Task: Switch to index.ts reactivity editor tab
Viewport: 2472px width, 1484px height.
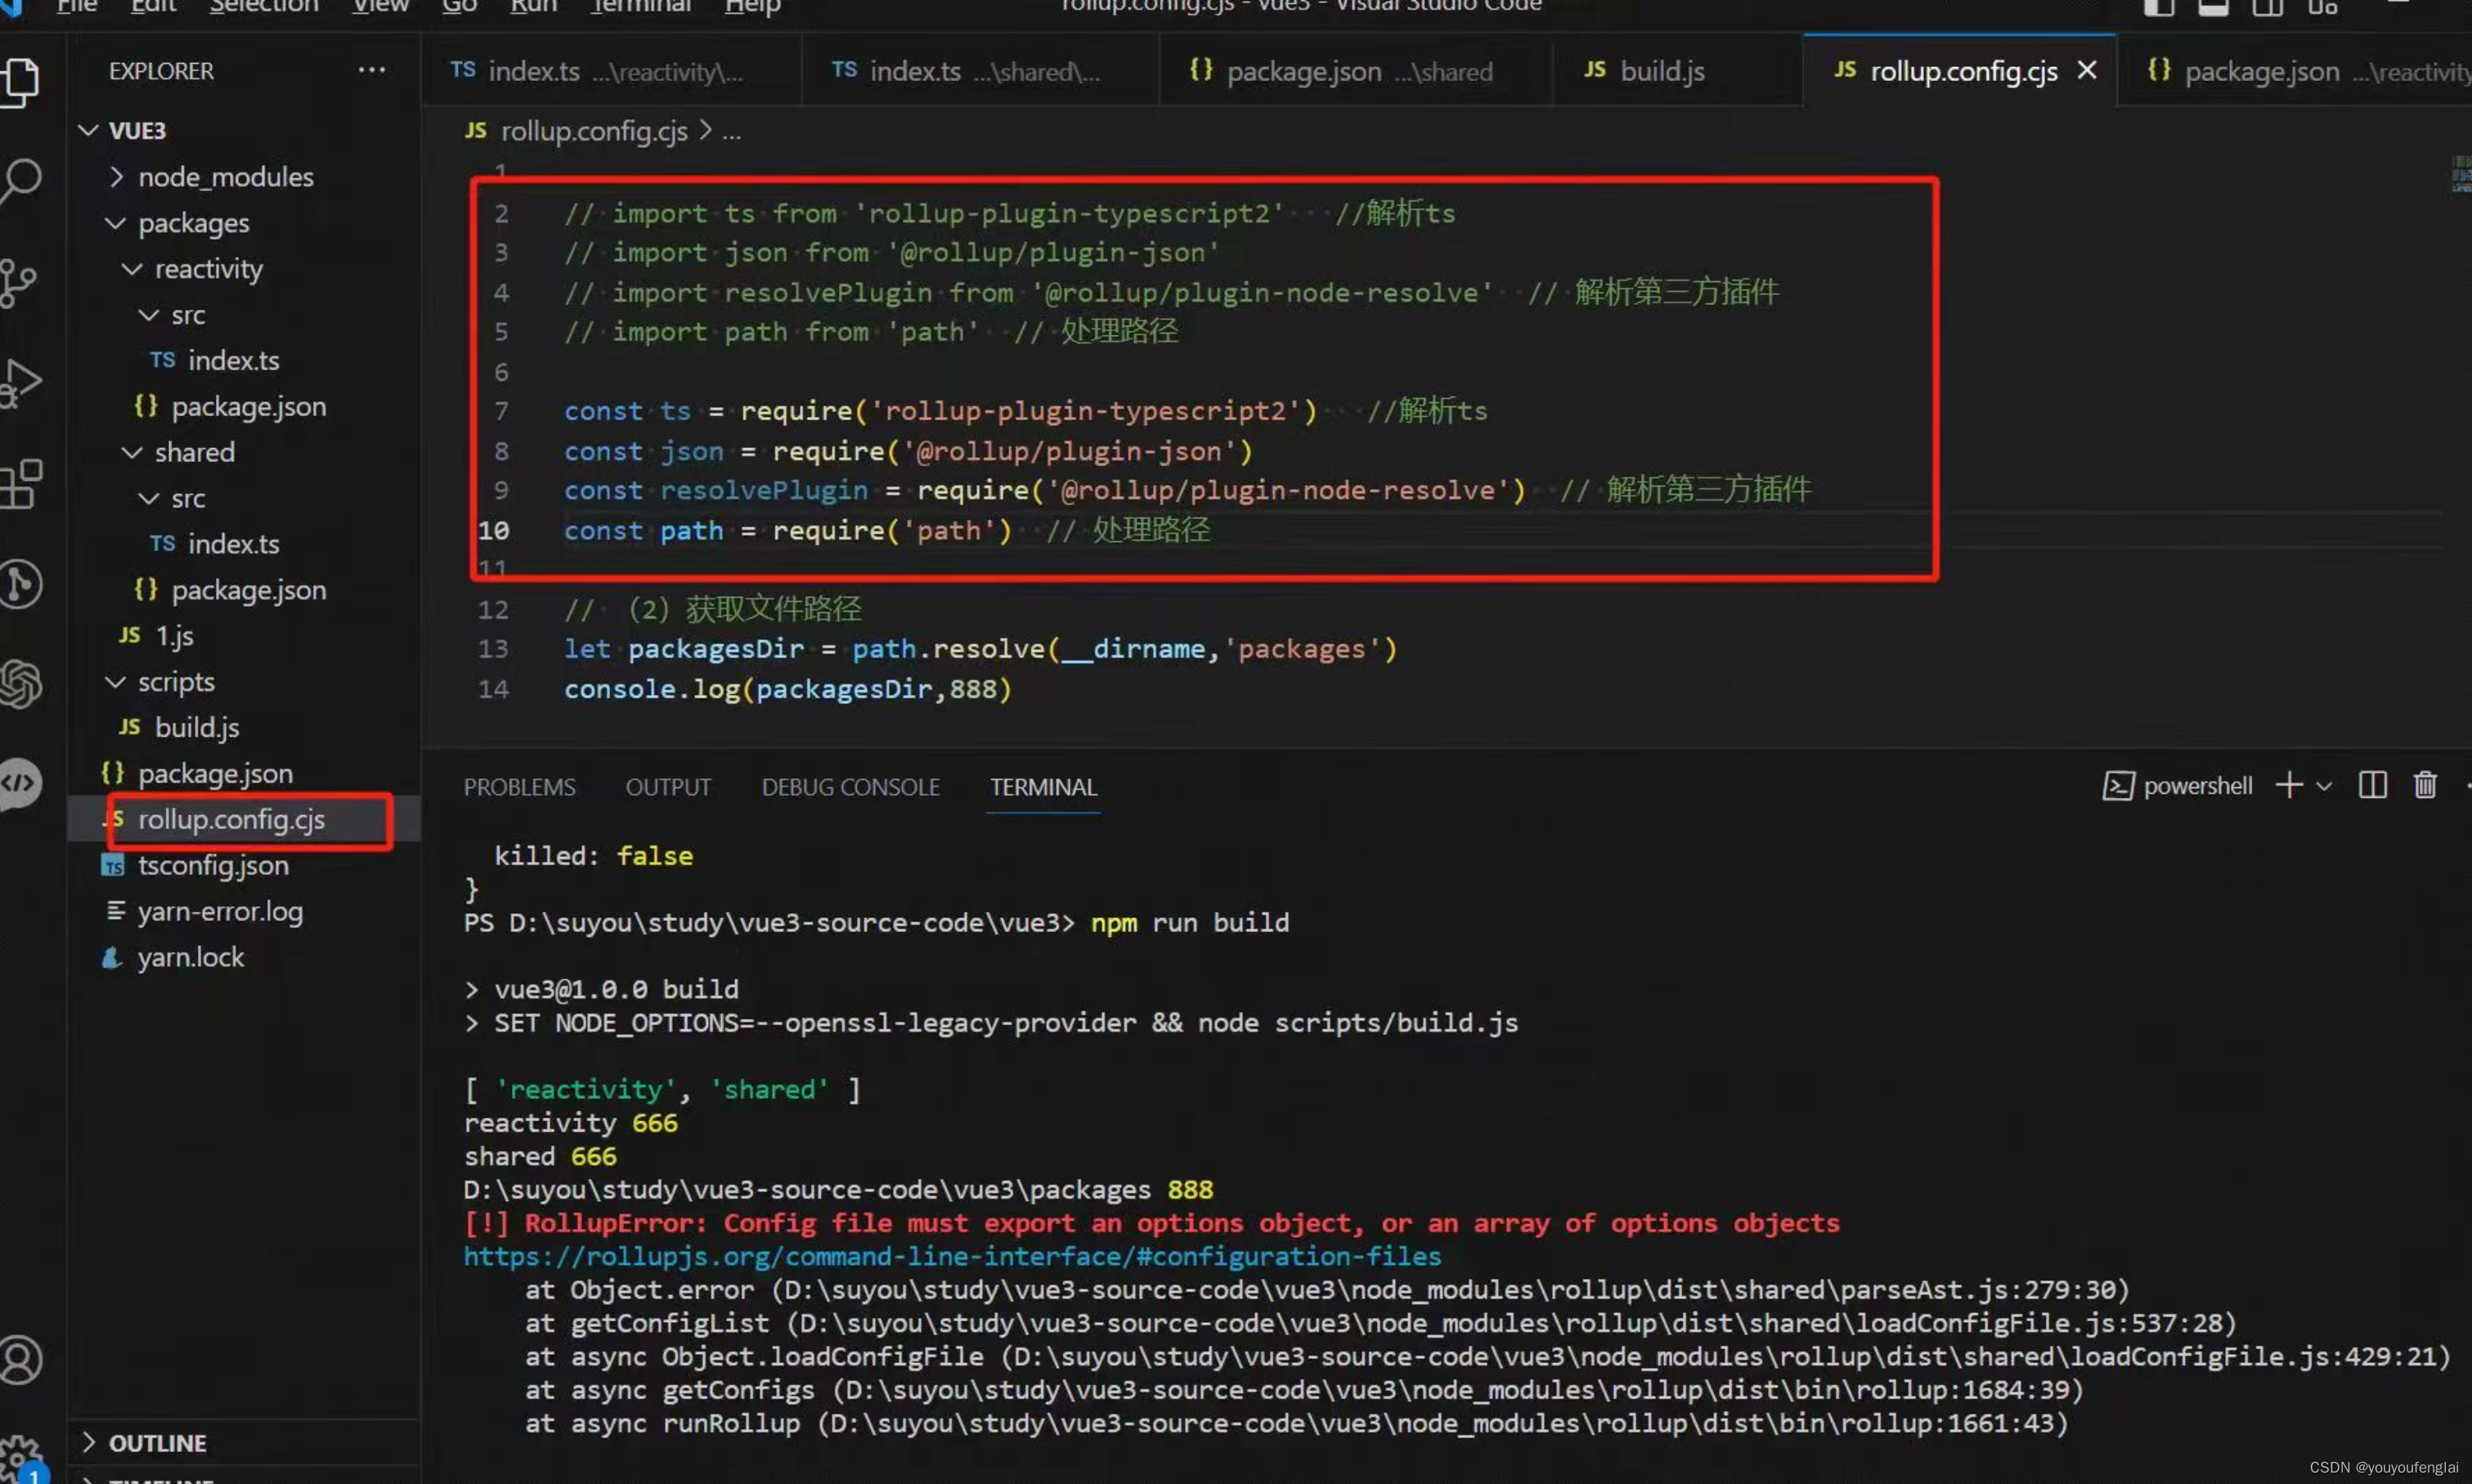Action: [610, 70]
